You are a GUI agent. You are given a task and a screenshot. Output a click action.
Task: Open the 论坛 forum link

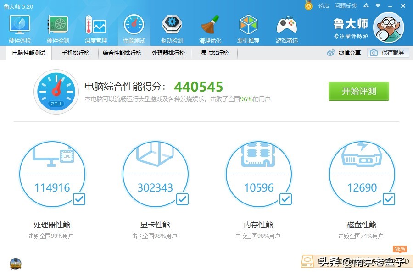point(323,6)
